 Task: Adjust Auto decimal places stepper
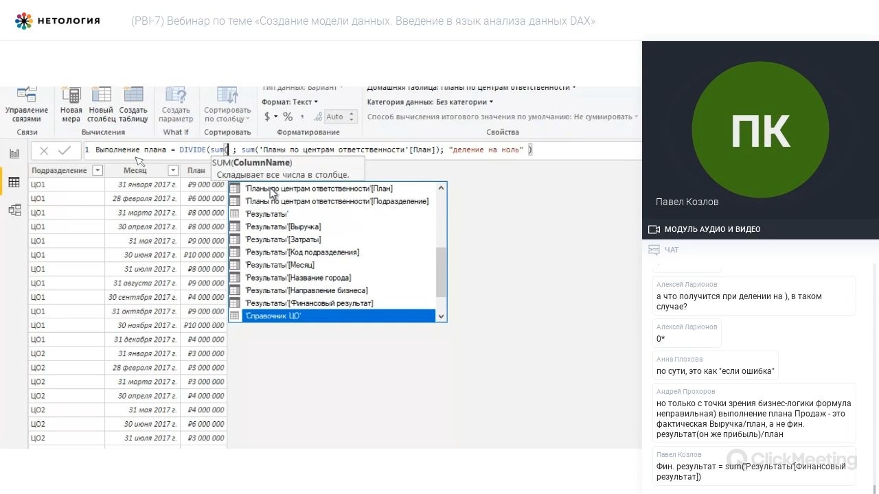[350, 117]
